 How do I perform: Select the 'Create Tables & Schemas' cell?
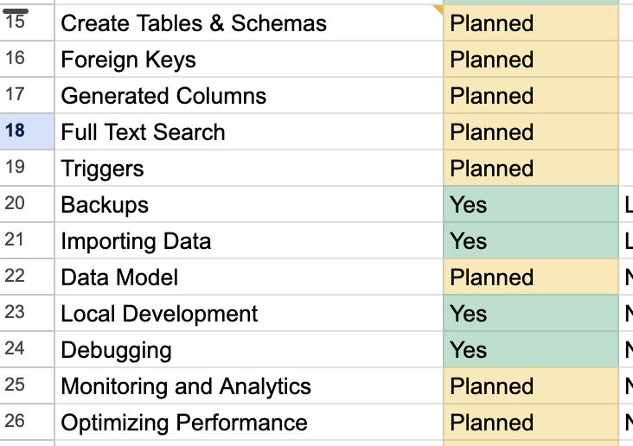tap(249, 23)
